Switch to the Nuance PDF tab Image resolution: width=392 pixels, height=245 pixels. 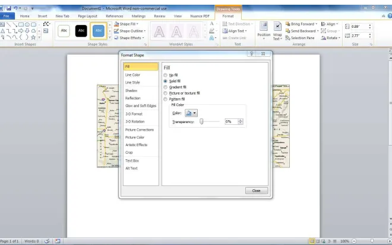[200, 16]
